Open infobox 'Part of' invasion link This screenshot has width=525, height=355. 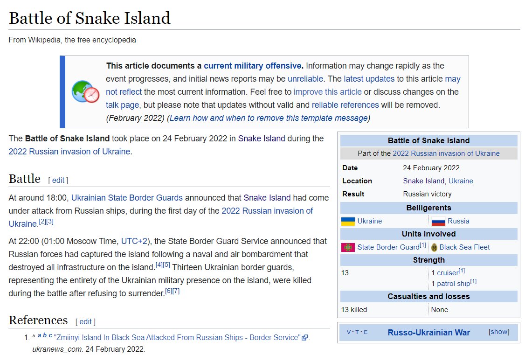click(x=446, y=153)
